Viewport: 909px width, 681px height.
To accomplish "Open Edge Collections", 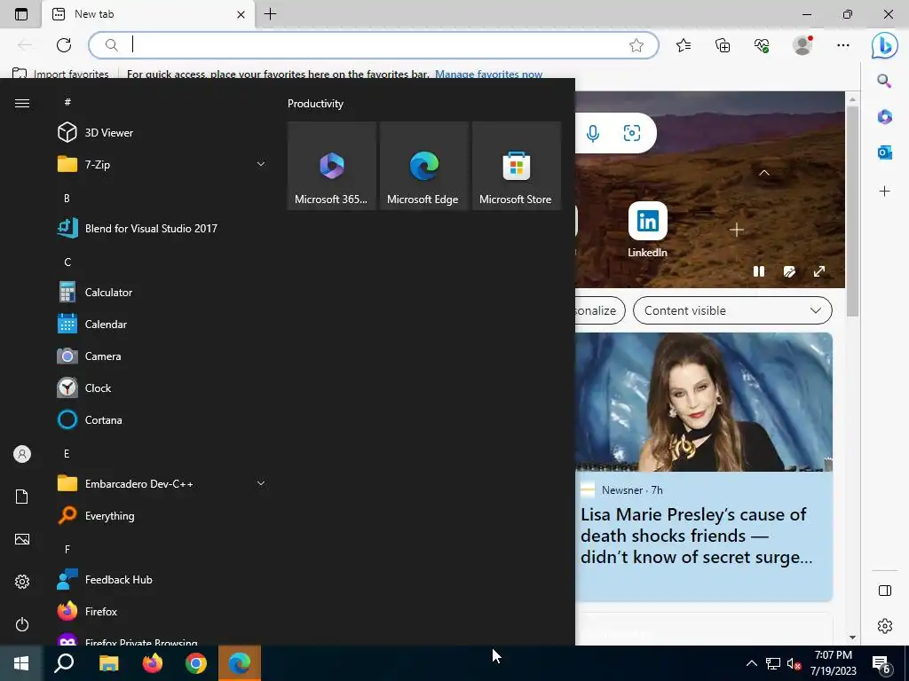I will click(x=723, y=45).
